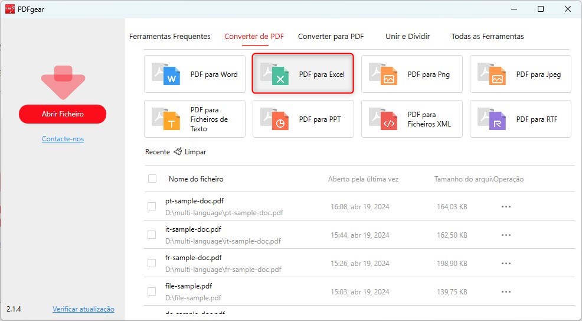Open the Converter para PDF tab
Screen dimensions: 582x321
tap(331, 37)
